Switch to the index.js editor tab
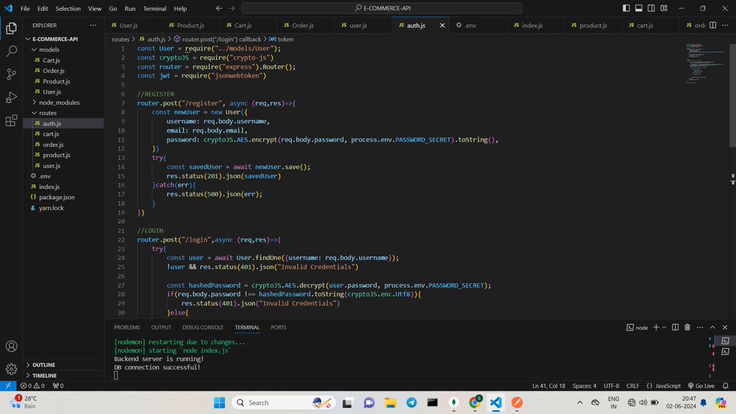This screenshot has width=736, height=414. tap(535, 26)
